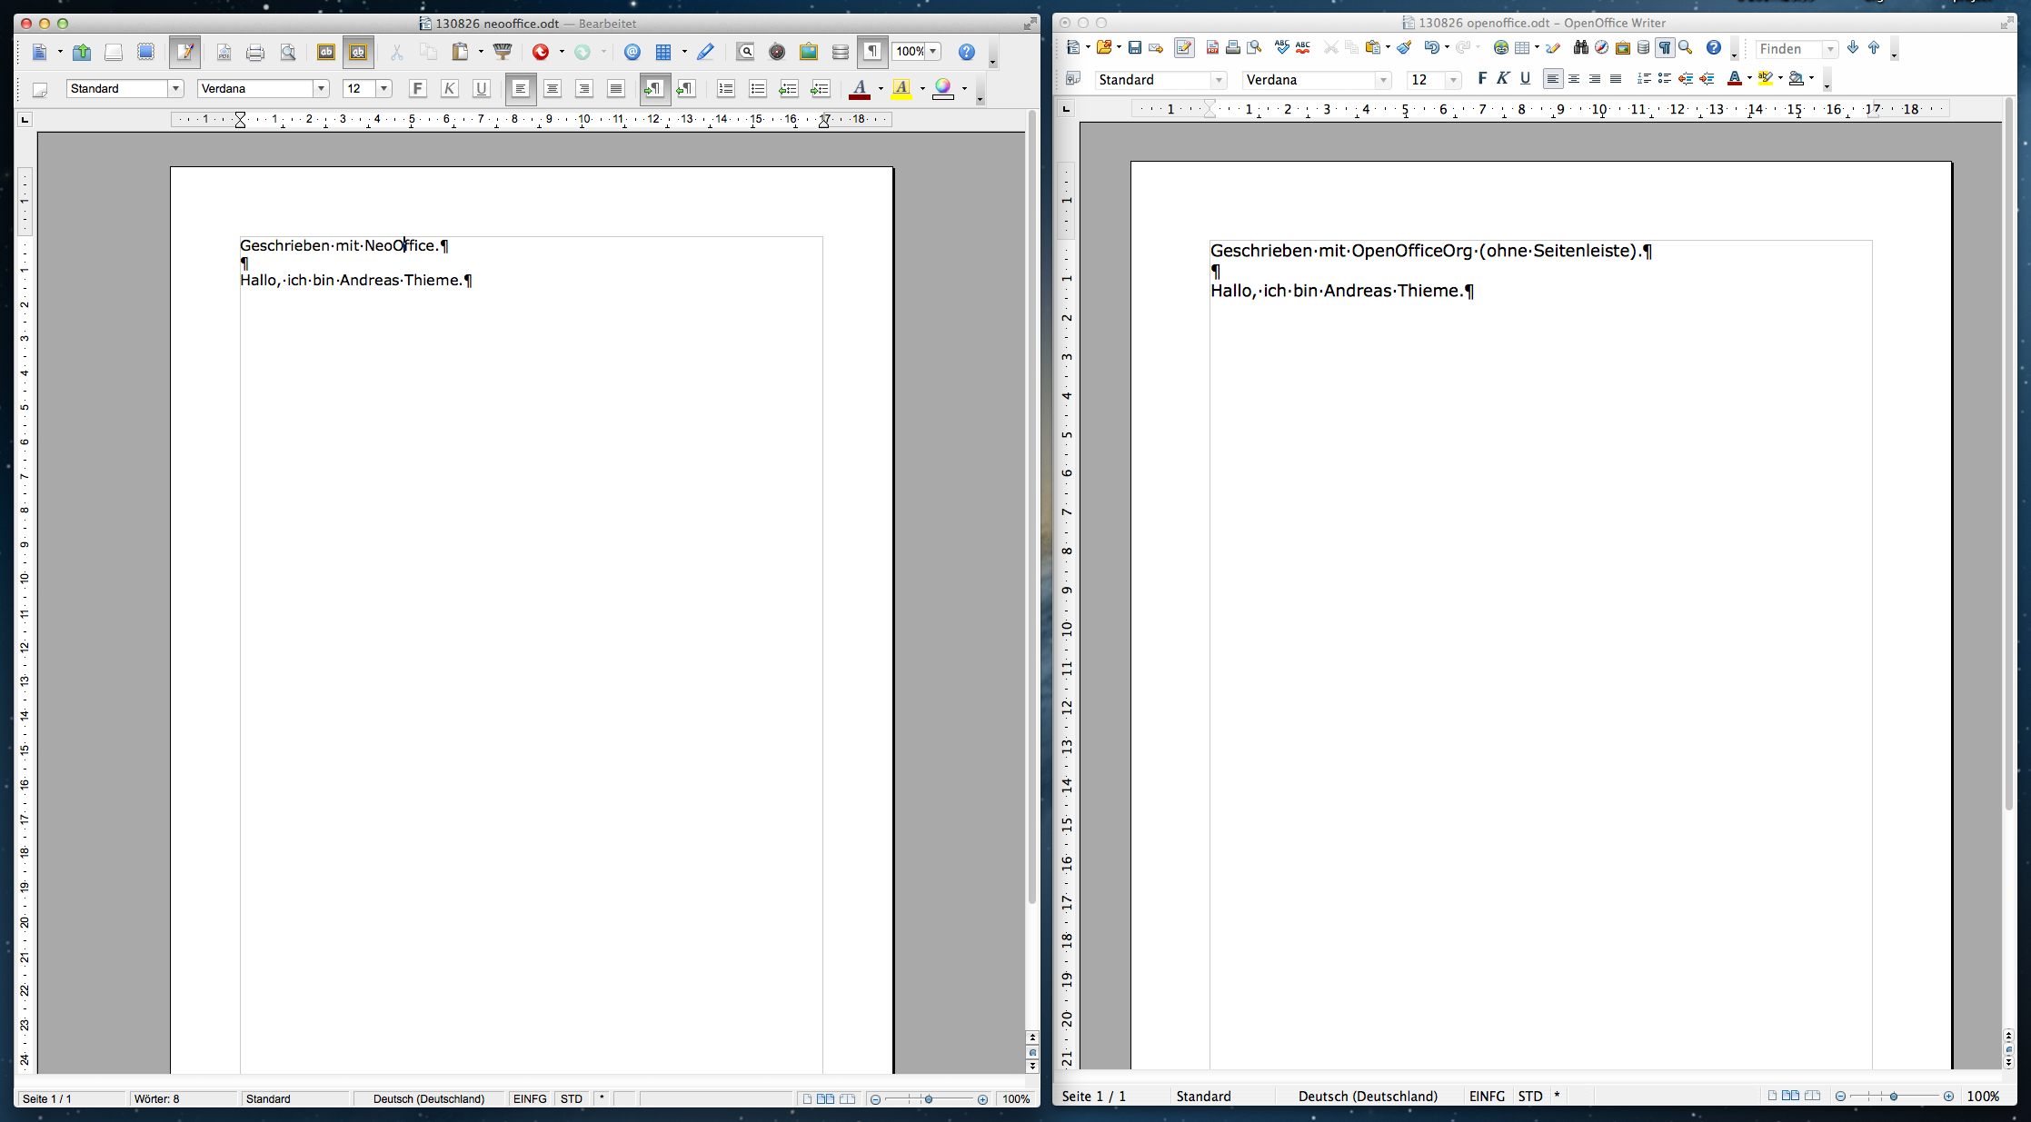This screenshot has height=1122, width=2031.
Task: Expand the Verdana font list in OpenOffice
Action: pyautogui.click(x=1383, y=80)
